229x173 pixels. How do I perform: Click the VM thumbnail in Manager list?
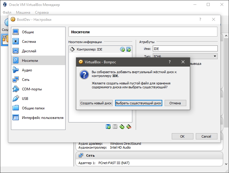click(x=5, y=40)
